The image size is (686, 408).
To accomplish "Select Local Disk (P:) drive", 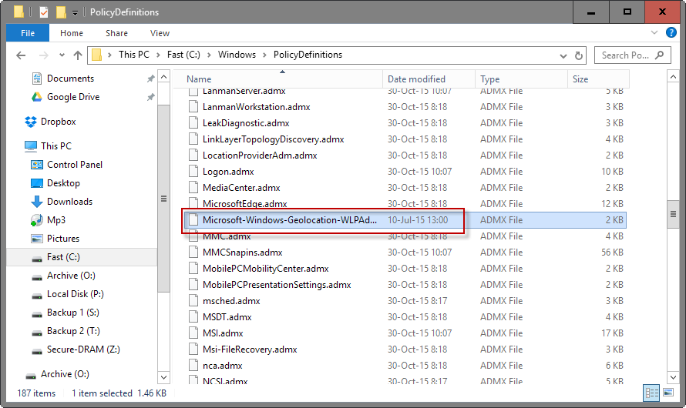I will 76,294.
